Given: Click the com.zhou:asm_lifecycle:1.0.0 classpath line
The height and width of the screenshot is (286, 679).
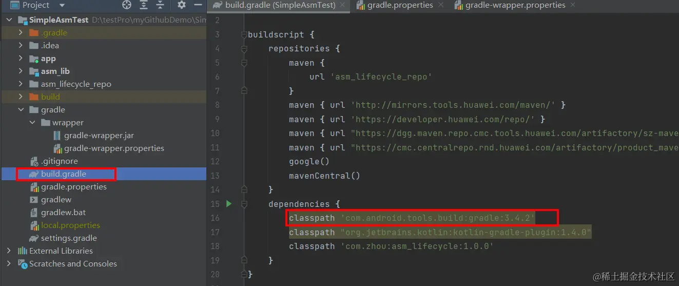Looking at the screenshot, I should coord(391,246).
